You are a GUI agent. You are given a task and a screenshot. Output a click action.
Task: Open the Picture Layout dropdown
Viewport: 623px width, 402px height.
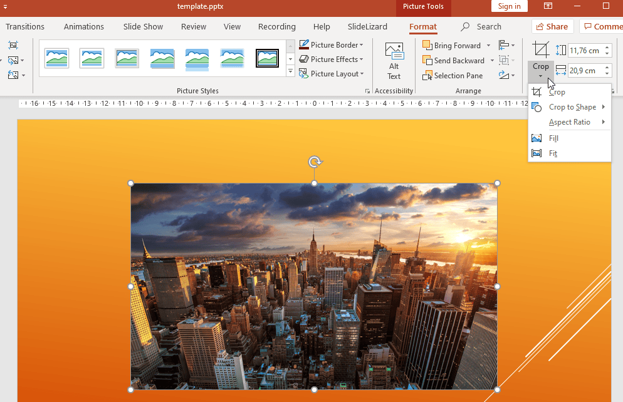click(x=332, y=74)
